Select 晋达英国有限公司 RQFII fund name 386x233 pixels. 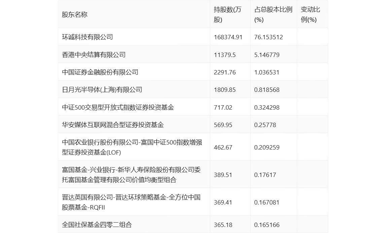pyautogui.click(x=131, y=202)
